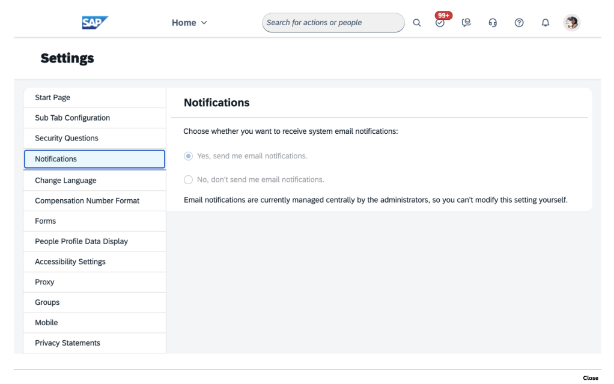
Task: Click the search for actions or people field
Action: tap(333, 23)
